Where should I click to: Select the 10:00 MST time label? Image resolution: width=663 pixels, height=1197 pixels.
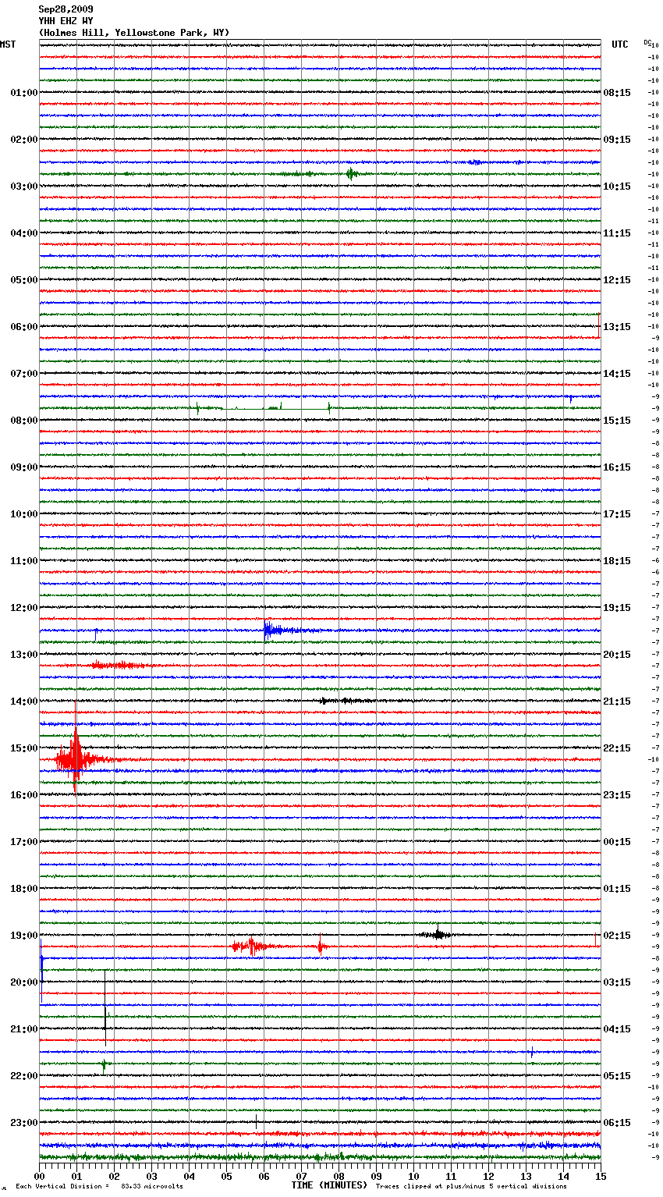click(x=24, y=514)
